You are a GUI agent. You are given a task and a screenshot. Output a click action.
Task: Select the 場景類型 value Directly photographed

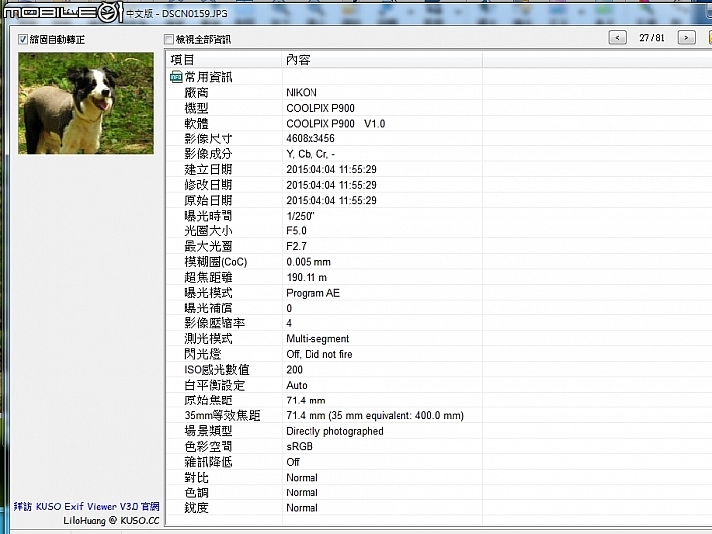tap(334, 431)
